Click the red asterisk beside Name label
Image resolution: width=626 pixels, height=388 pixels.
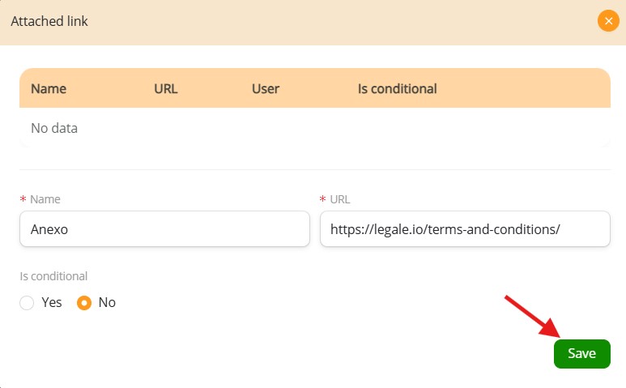(x=23, y=198)
